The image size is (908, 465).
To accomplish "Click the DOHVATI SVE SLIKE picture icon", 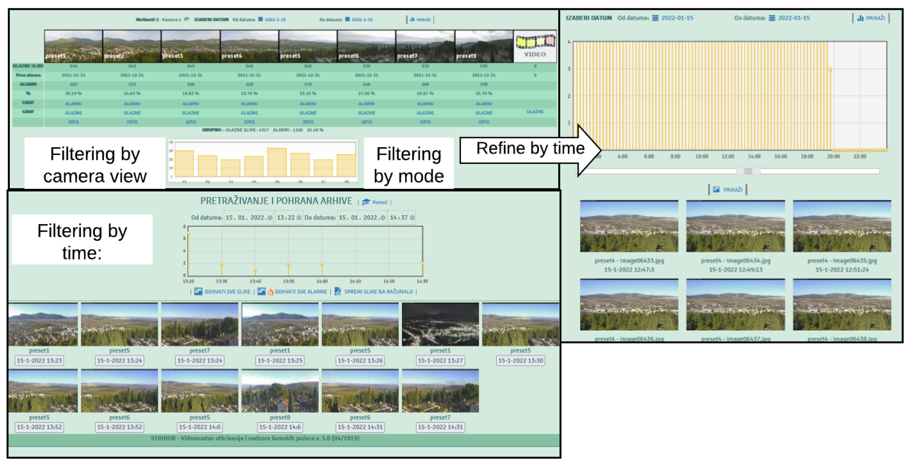I will pos(198,291).
